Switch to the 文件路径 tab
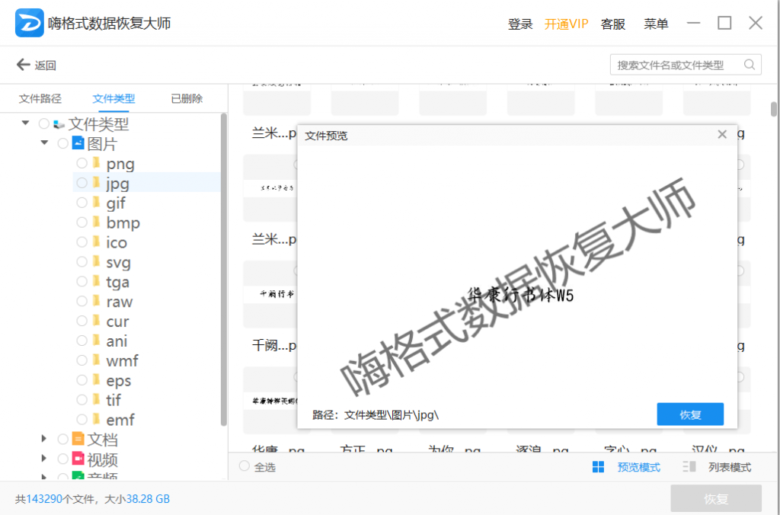780x515 pixels. coord(40,98)
